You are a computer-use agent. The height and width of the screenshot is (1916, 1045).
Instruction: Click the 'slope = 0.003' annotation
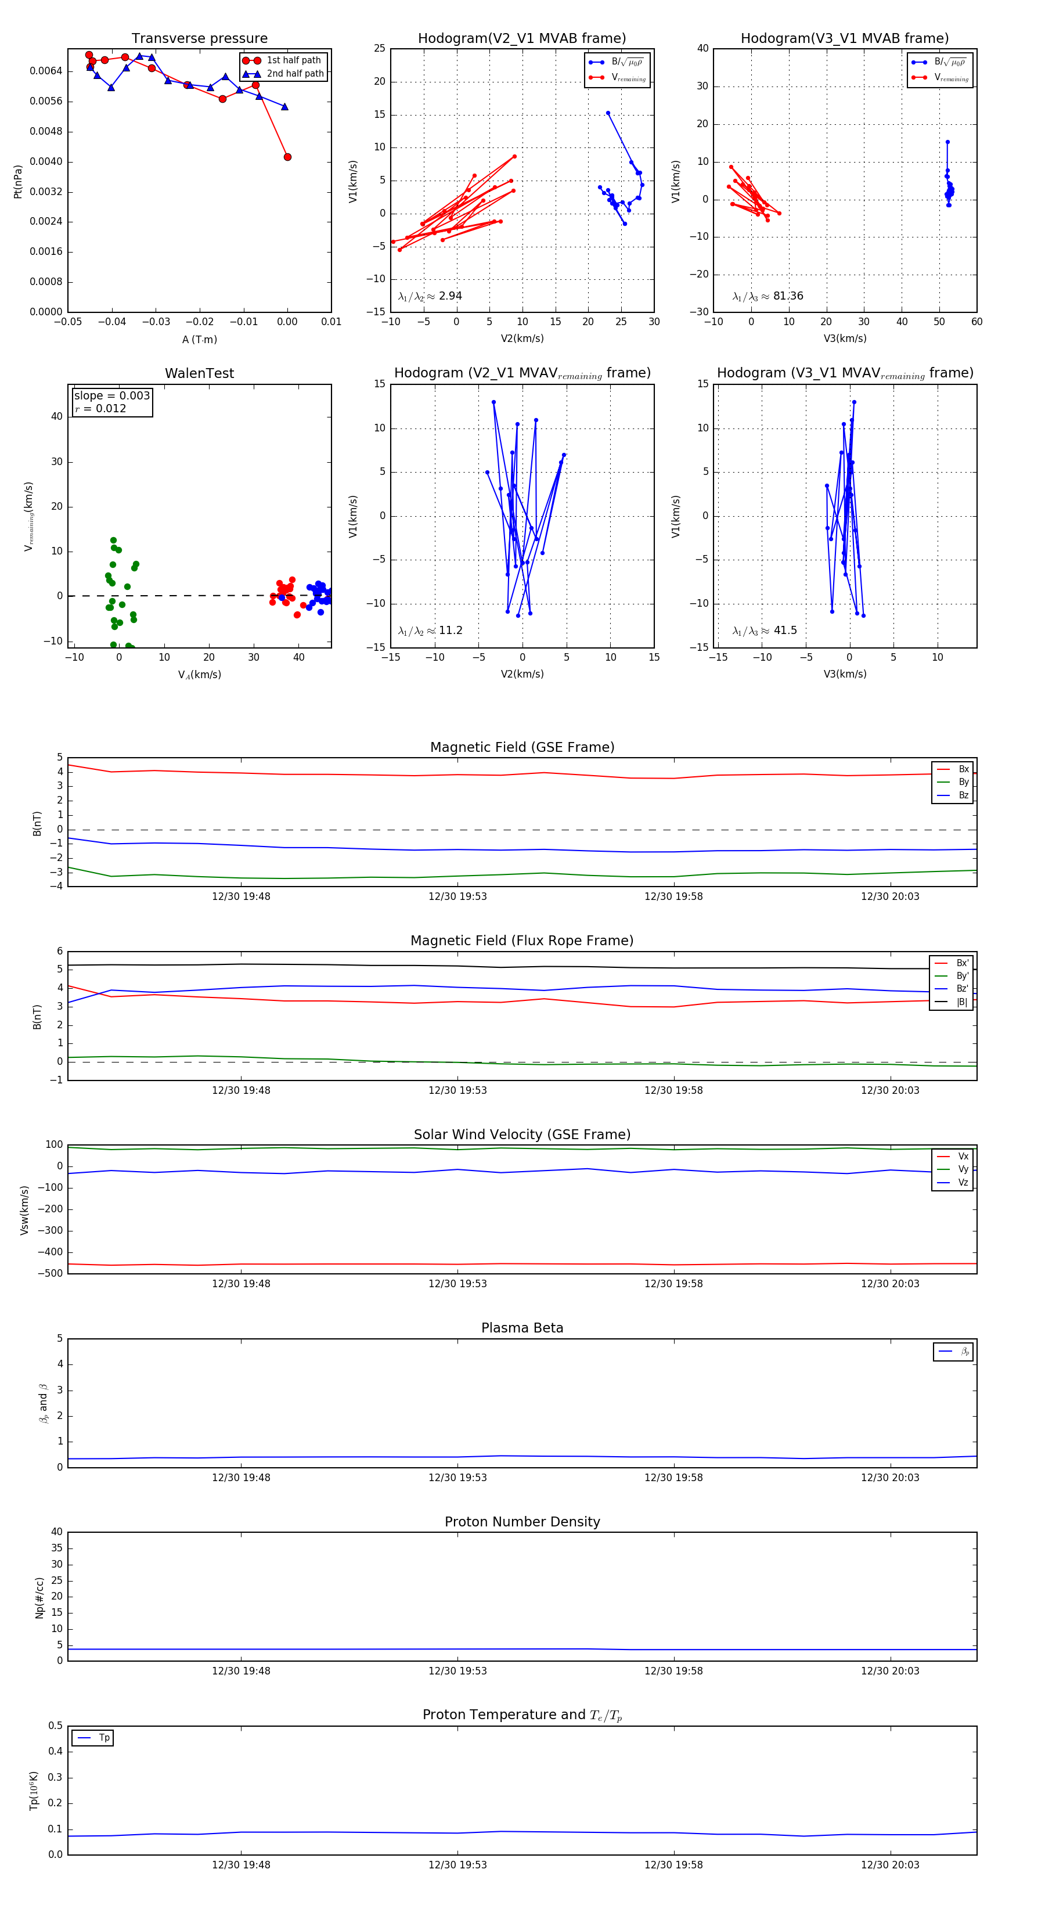point(111,396)
